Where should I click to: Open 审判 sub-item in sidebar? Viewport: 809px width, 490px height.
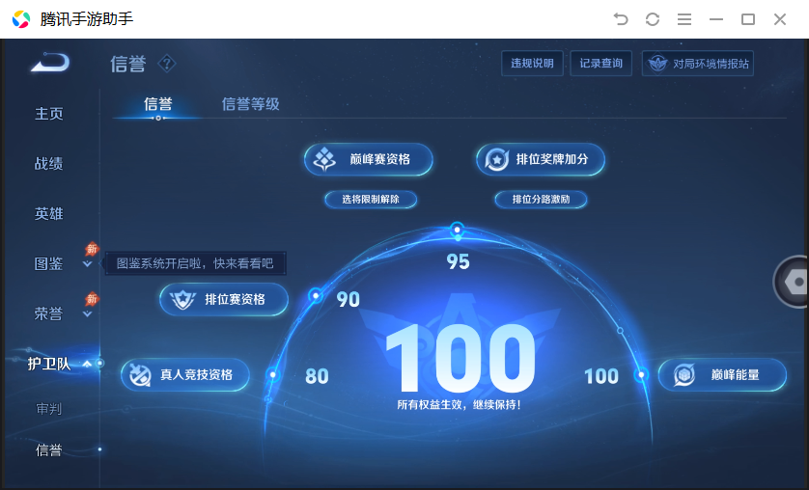click(x=48, y=409)
